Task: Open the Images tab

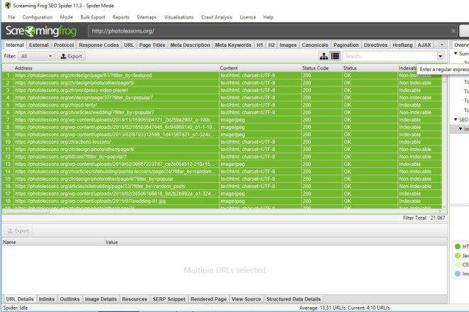Action: [x=288, y=45]
